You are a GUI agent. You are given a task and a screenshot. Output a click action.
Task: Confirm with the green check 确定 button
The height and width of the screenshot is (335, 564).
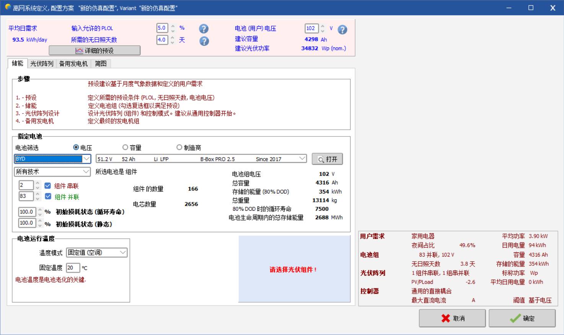(x=522, y=318)
